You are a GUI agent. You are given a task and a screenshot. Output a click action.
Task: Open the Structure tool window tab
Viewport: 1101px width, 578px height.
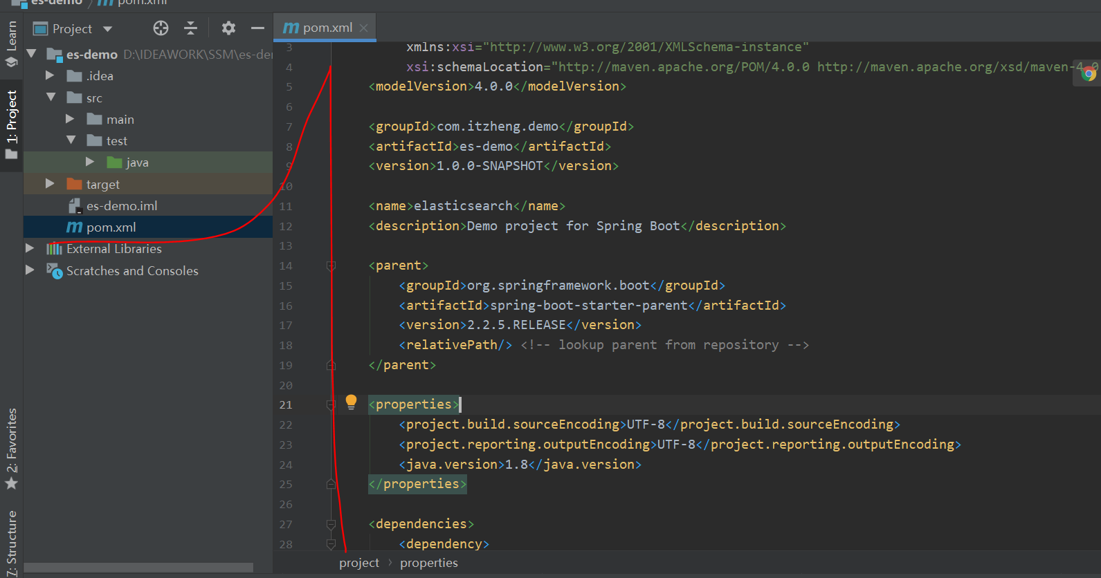tap(11, 542)
